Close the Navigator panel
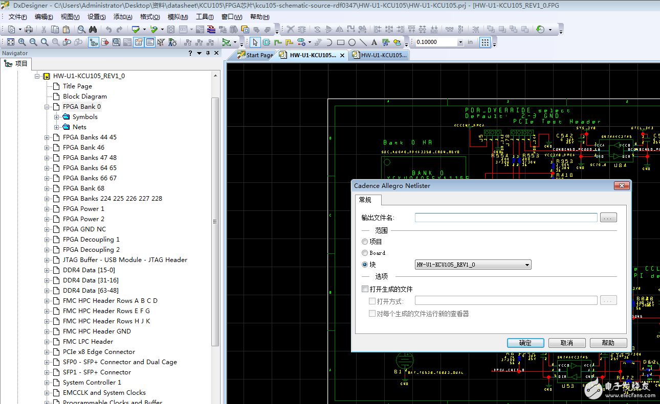The image size is (660, 404). click(216, 53)
